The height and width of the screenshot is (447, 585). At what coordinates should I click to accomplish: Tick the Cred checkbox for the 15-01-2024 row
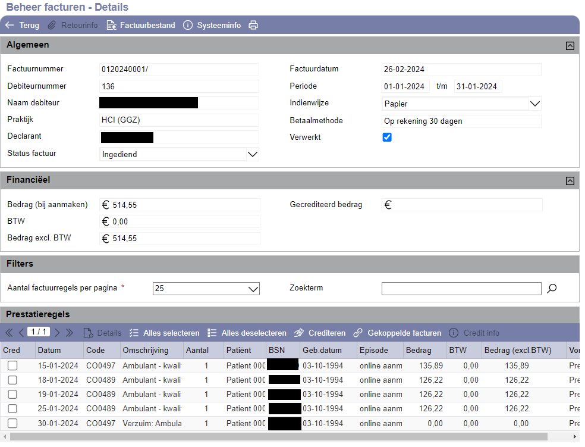(x=12, y=365)
